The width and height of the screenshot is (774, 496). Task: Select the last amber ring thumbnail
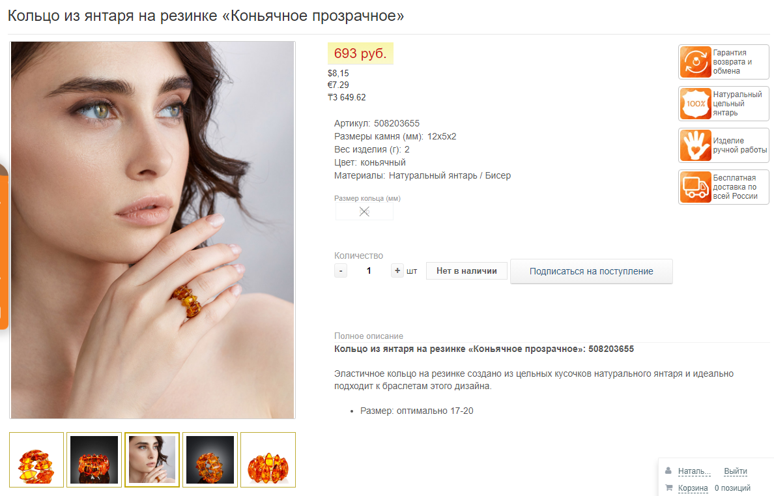click(x=268, y=460)
